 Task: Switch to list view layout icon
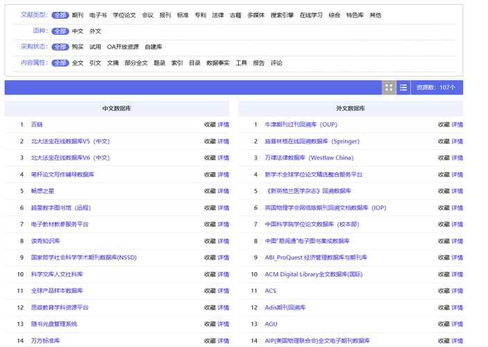pos(403,87)
